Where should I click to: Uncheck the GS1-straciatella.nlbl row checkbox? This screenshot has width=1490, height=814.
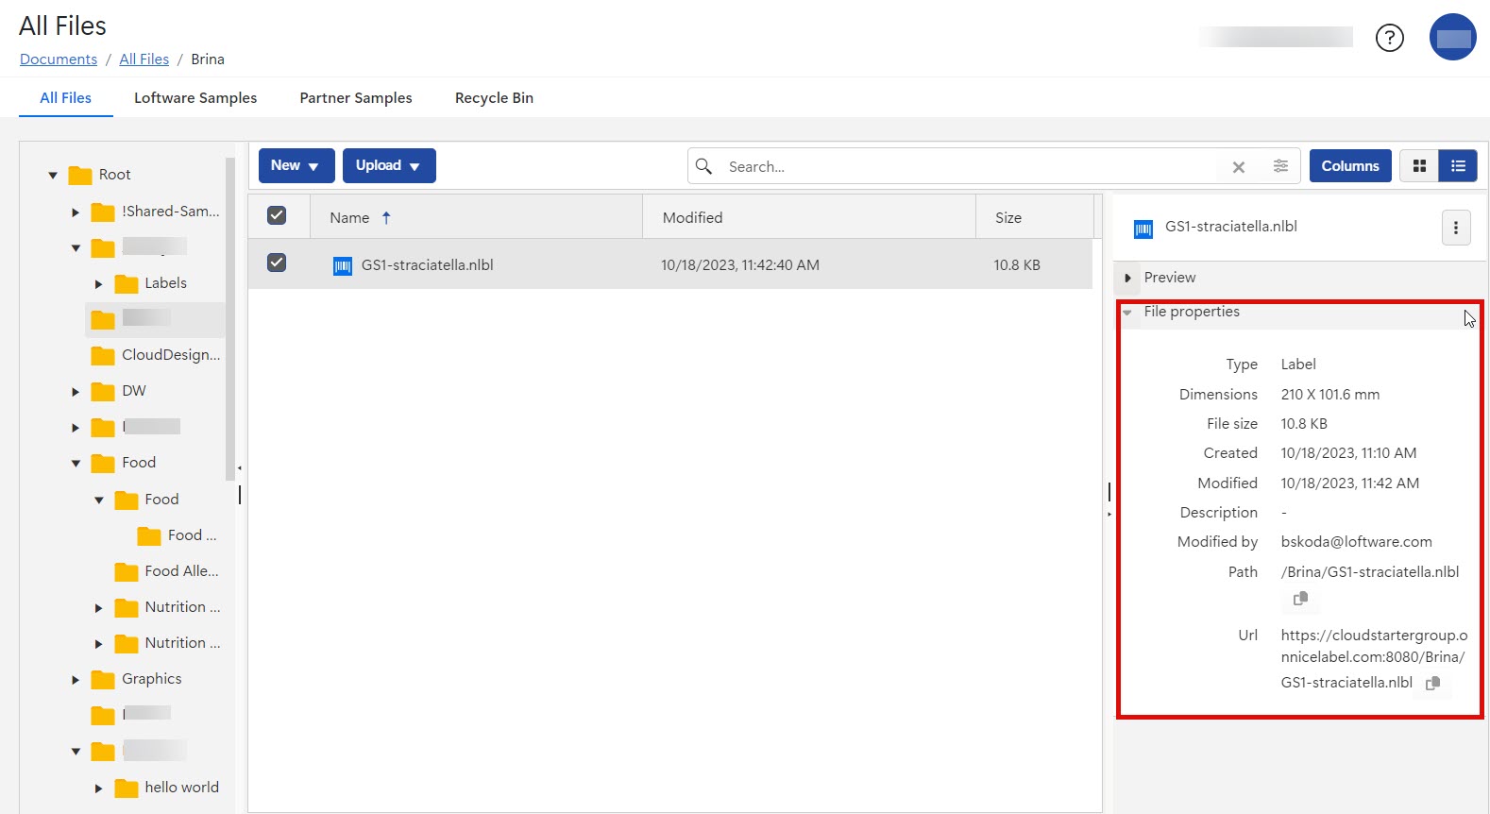(x=277, y=263)
